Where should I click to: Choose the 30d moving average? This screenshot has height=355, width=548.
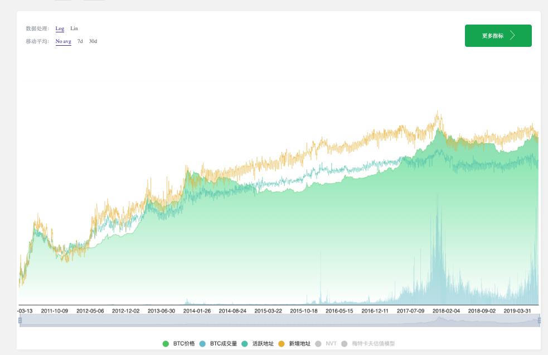(x=93, y=41)
